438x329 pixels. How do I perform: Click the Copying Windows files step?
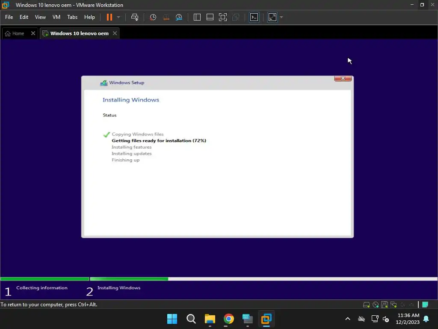click(138, 134)
